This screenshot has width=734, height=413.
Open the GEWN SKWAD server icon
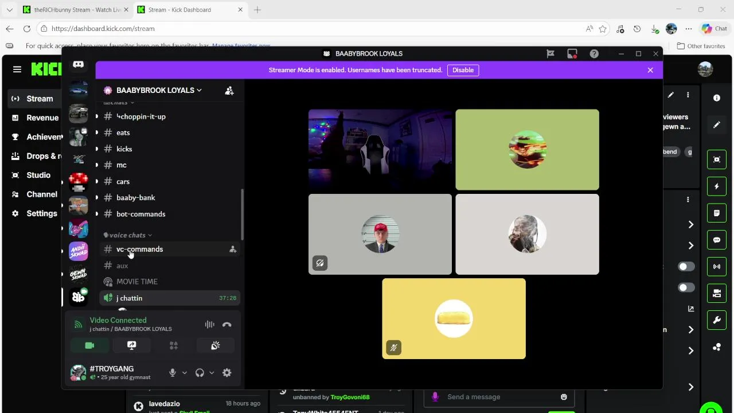pyautogui.click(x=79, y=274)
